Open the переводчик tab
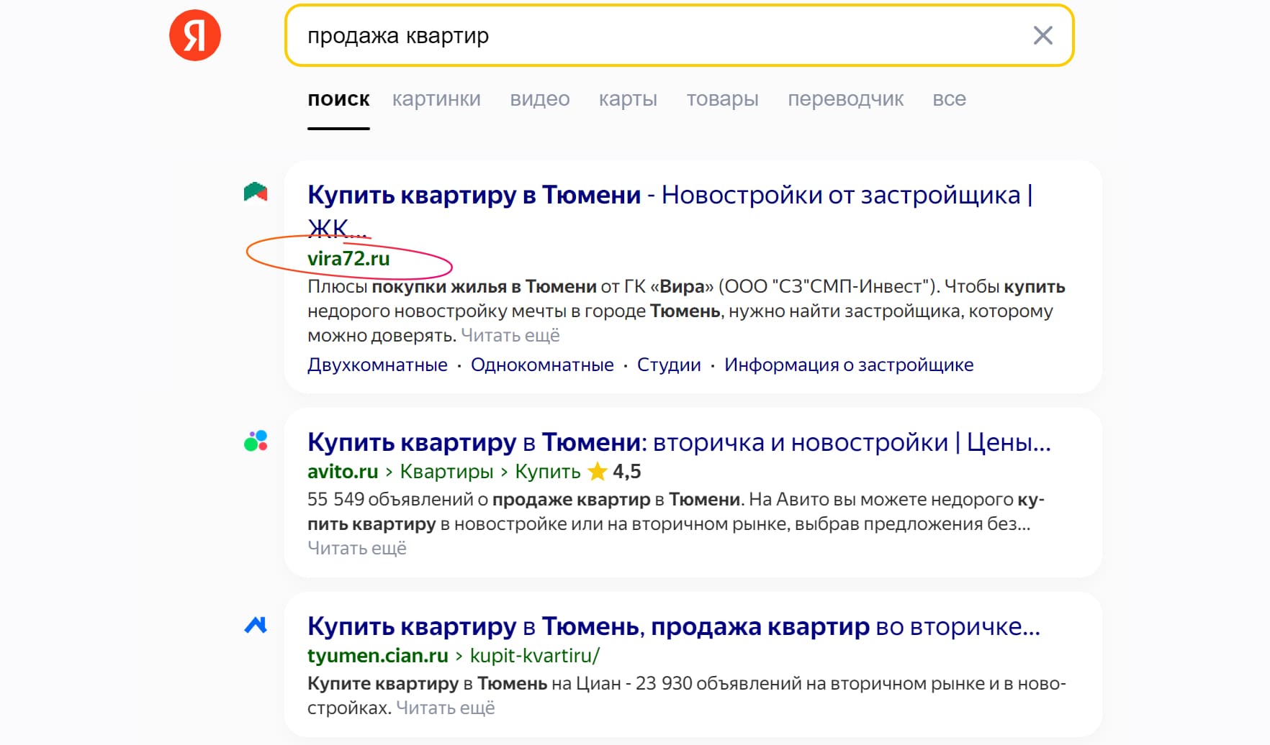 pyautogui.click(x=846, y=99)
